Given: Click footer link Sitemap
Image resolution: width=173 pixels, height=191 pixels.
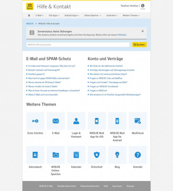Looking at the screenshot, I should pos(130,186).
